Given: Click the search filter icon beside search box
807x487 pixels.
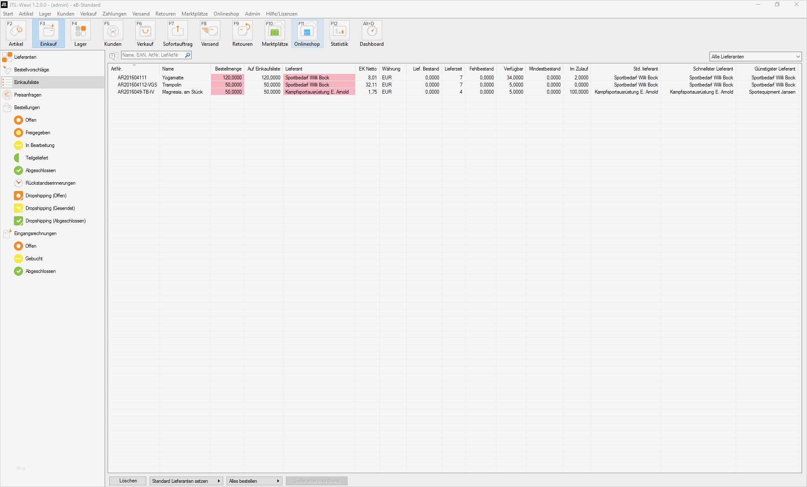Looking at the screenshot, I should click(113, 56).
